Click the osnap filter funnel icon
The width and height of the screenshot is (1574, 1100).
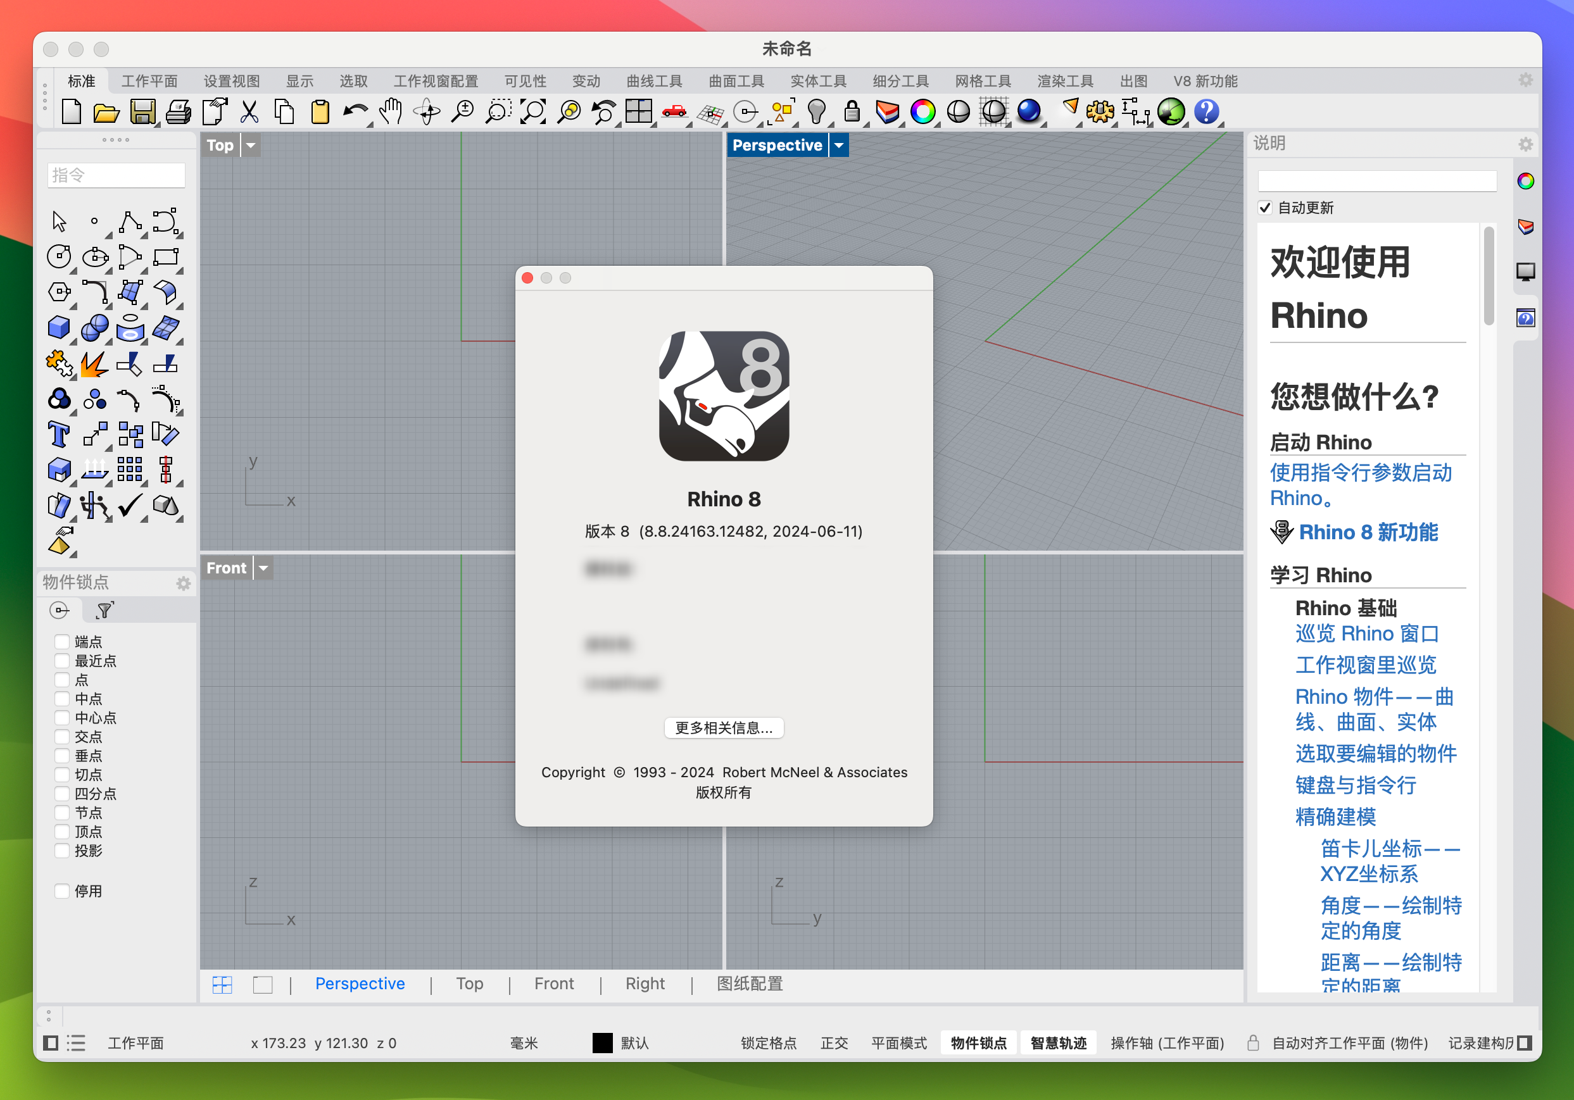click(x=104, y=609)
